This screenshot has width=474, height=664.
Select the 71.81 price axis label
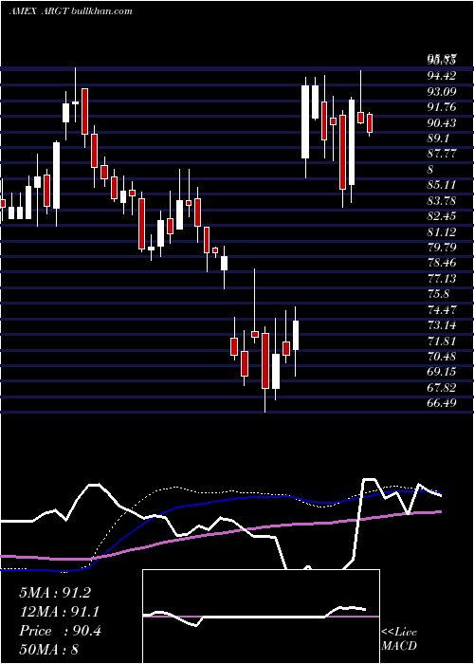pos(442,341)
